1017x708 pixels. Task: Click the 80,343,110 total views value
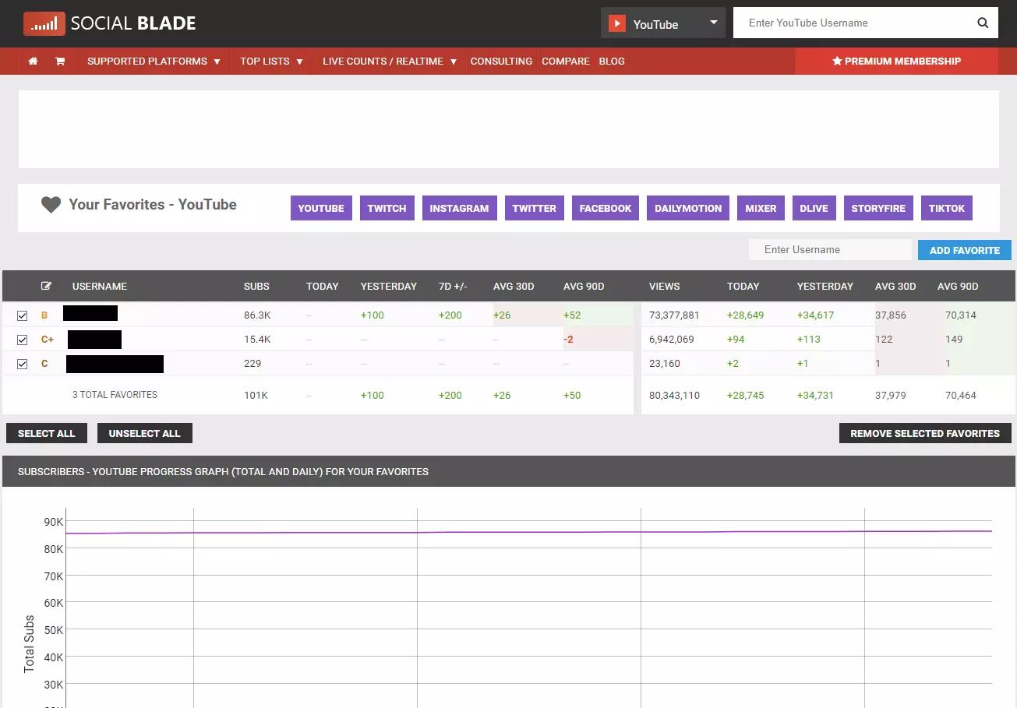(674, 396)
